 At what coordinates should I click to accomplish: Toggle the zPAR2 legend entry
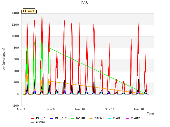[133, 118]
